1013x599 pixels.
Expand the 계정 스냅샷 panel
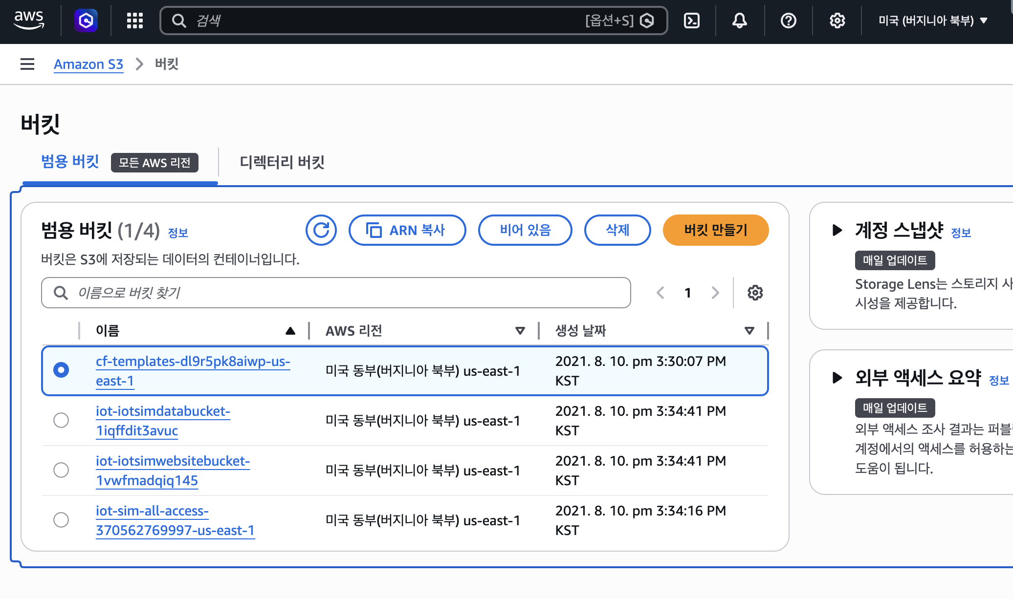click(837, 230)
